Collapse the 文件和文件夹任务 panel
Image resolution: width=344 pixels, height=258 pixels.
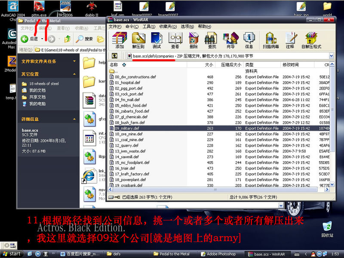tap(74, 61)
